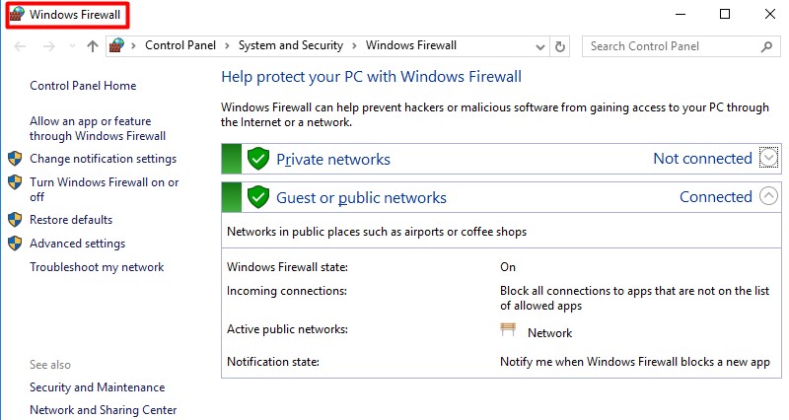Click the shield icon next to Advanced settings
The width and height of the screenshot is (789, 420).
[15, 244]
